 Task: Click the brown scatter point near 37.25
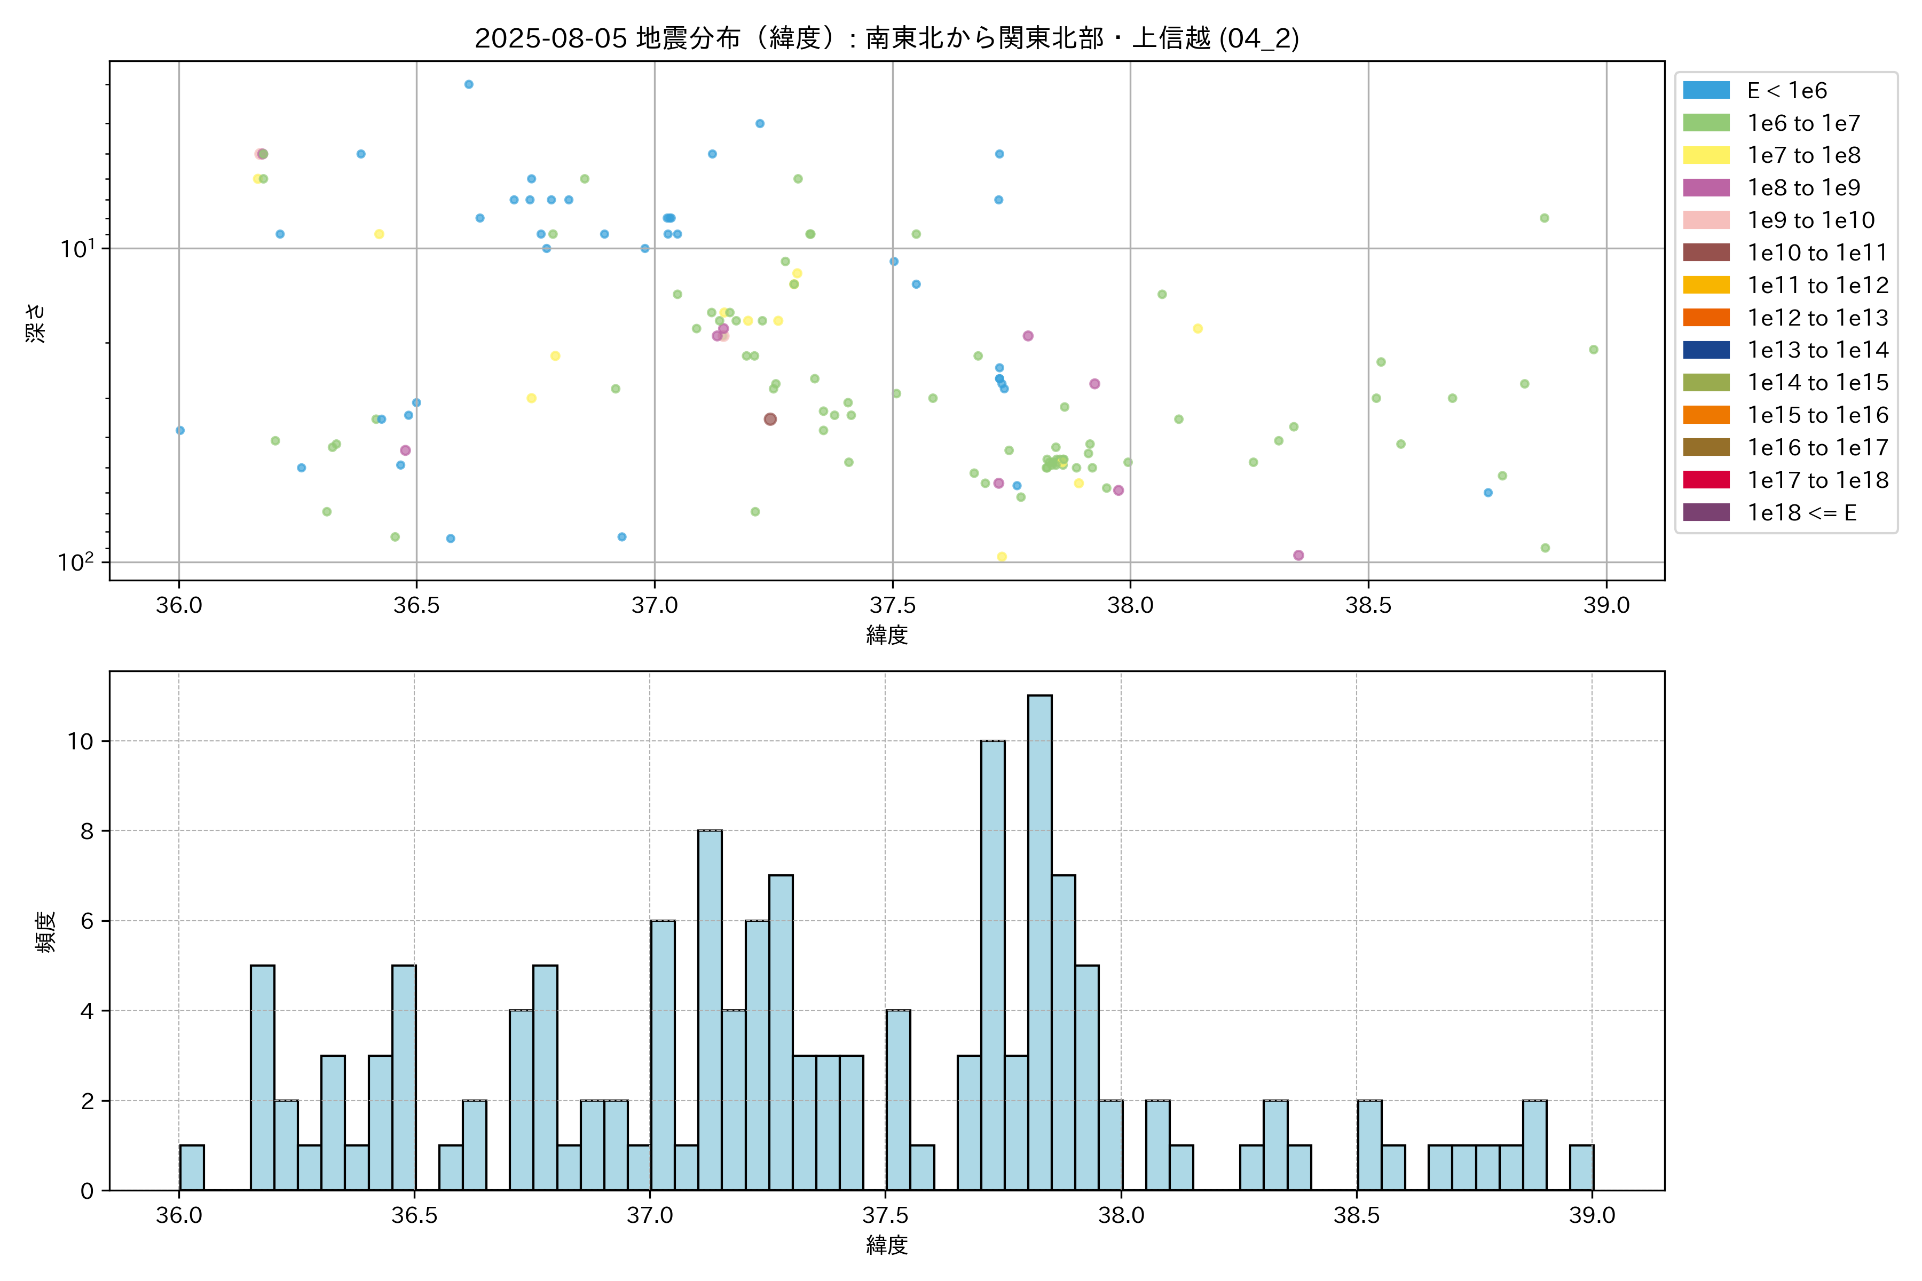tap(770, 419)
